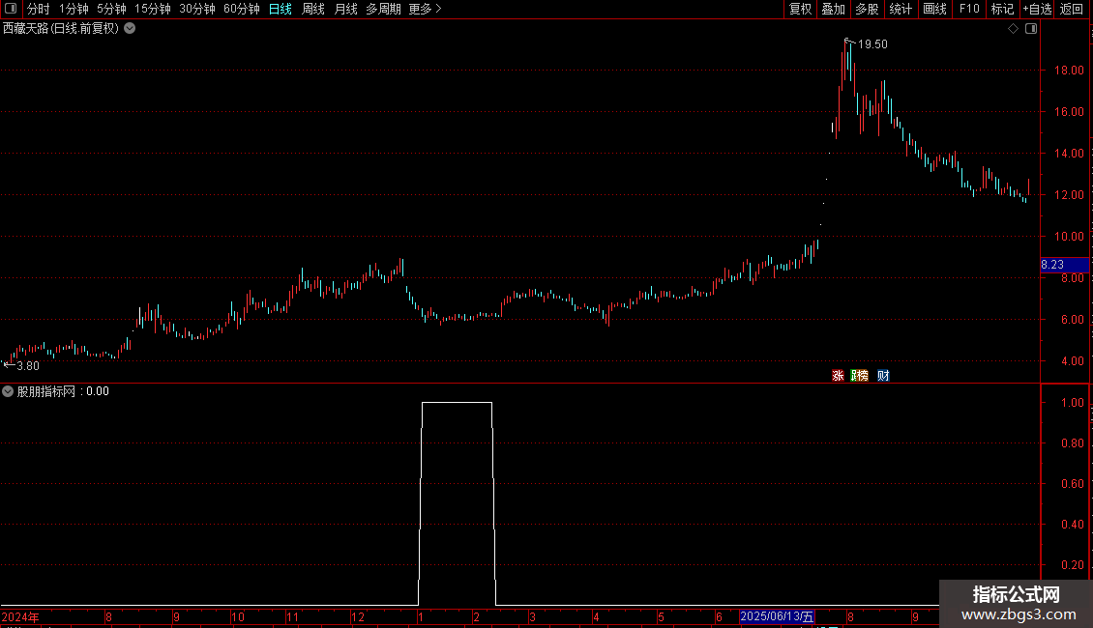Switch to 月线 monthly chart

(345, 9)
